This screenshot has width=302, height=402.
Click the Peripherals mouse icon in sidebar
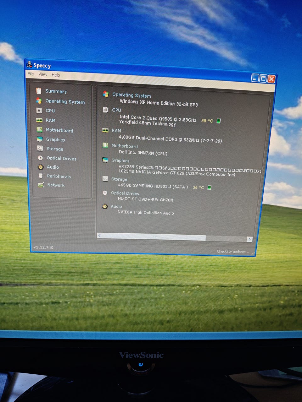point(41,176)
